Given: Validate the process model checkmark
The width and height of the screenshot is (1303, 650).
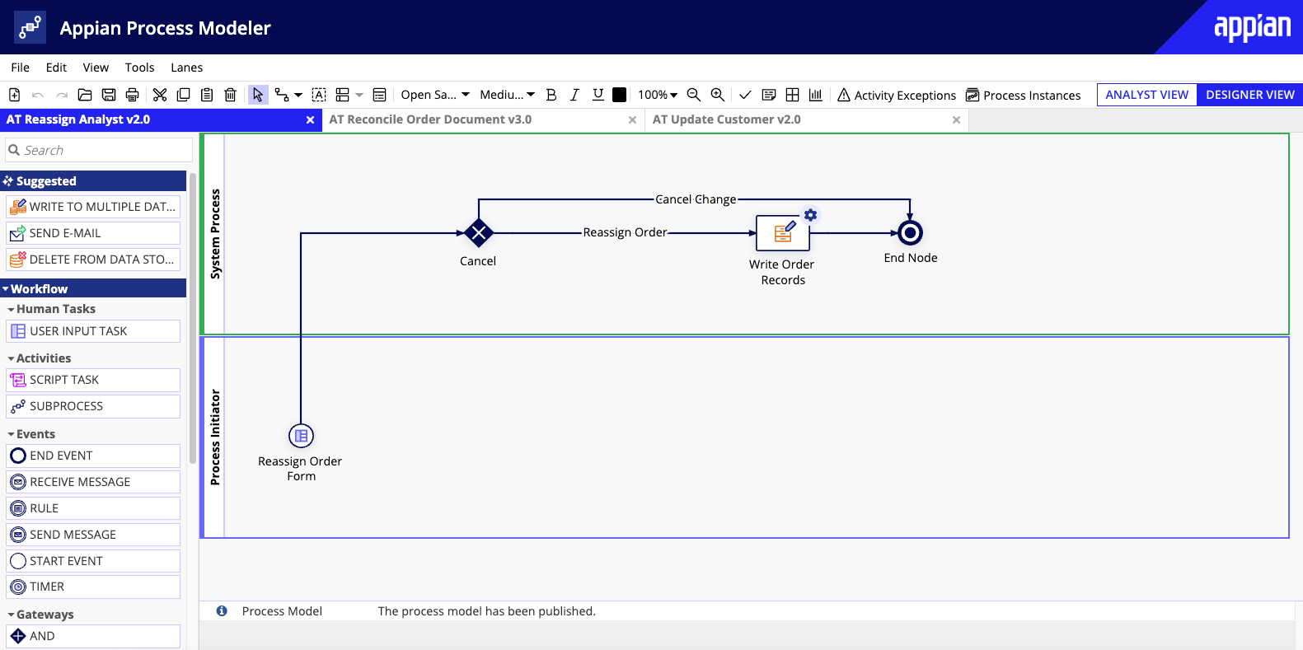Looking at the screenshot, I should point(745,95).
